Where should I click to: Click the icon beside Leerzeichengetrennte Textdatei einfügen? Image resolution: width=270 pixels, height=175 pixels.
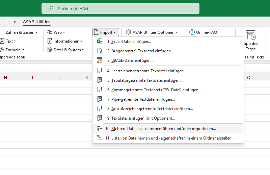100,71
